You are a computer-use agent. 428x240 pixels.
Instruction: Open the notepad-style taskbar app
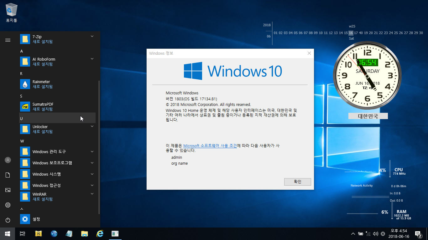pos(69,234)
